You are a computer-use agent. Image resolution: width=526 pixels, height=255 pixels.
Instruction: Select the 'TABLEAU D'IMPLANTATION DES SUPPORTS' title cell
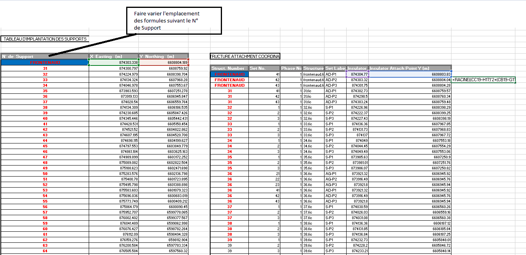click(45, 39)
